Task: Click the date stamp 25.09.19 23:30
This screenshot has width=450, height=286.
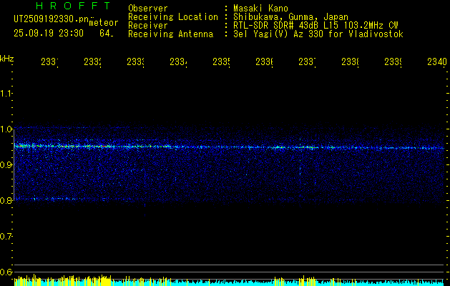Action: 49,34
